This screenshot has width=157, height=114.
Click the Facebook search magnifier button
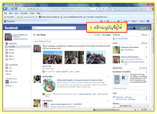click(74, 28)
